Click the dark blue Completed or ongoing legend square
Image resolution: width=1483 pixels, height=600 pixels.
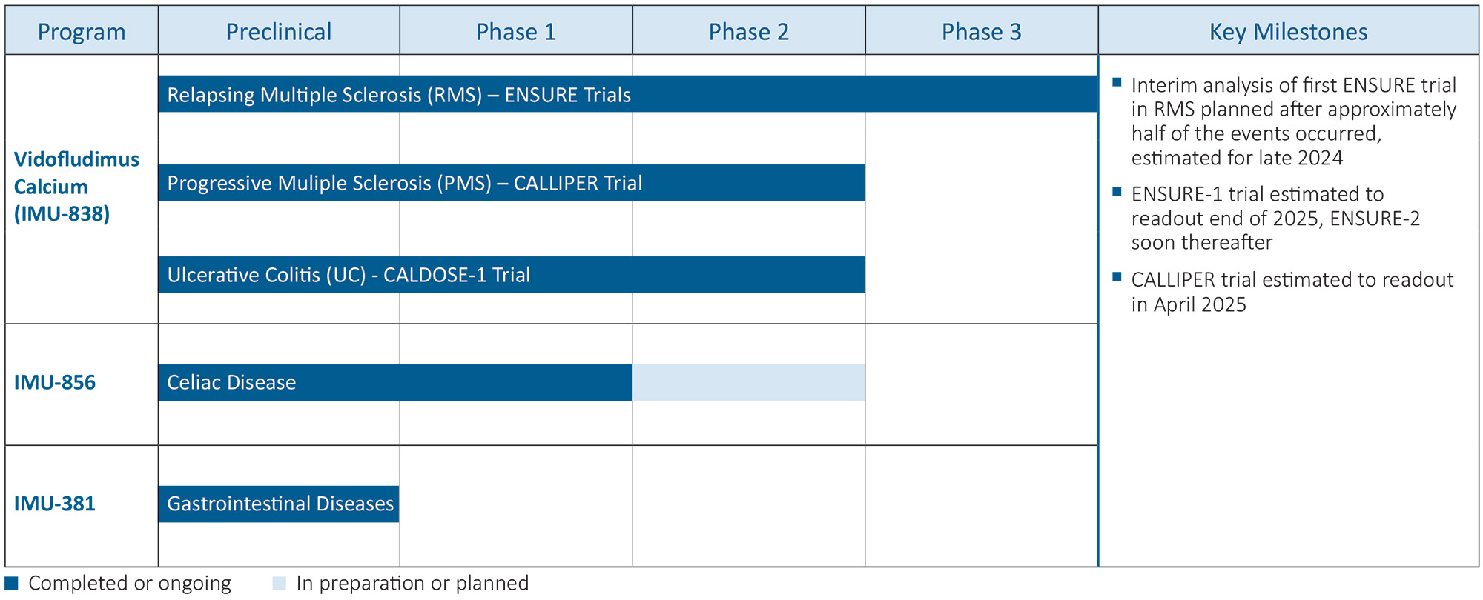11,584
